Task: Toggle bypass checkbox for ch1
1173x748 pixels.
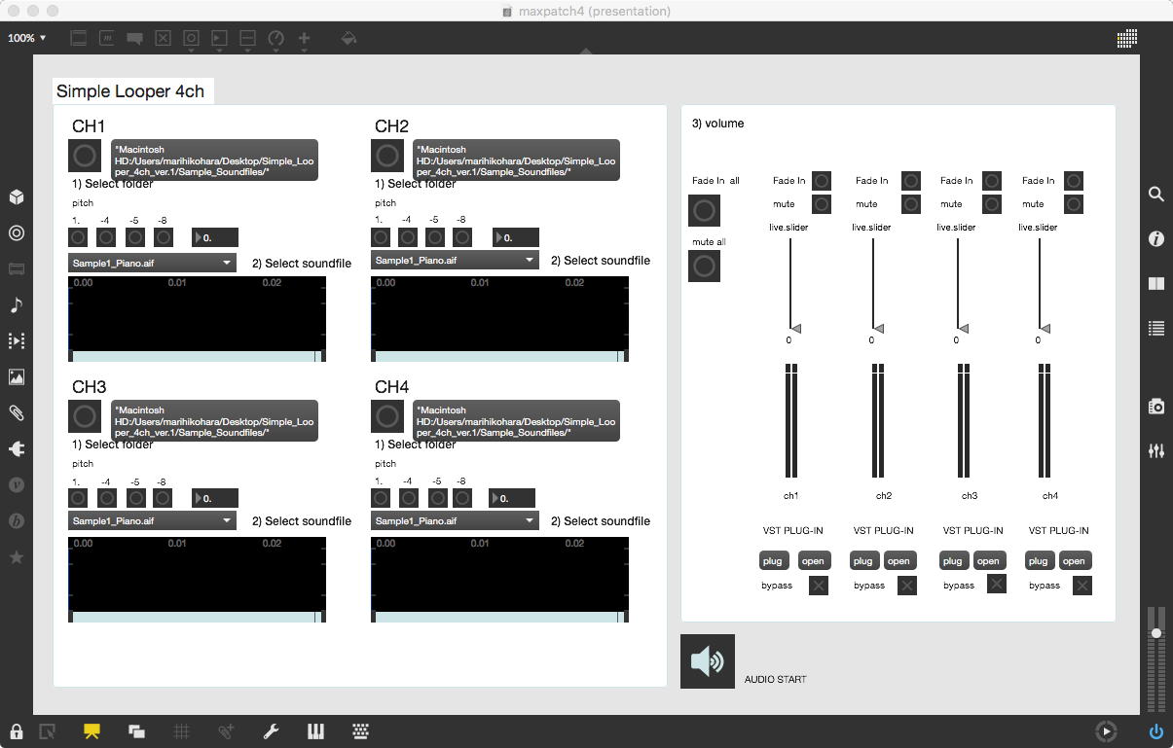Action: pos(819,586)
